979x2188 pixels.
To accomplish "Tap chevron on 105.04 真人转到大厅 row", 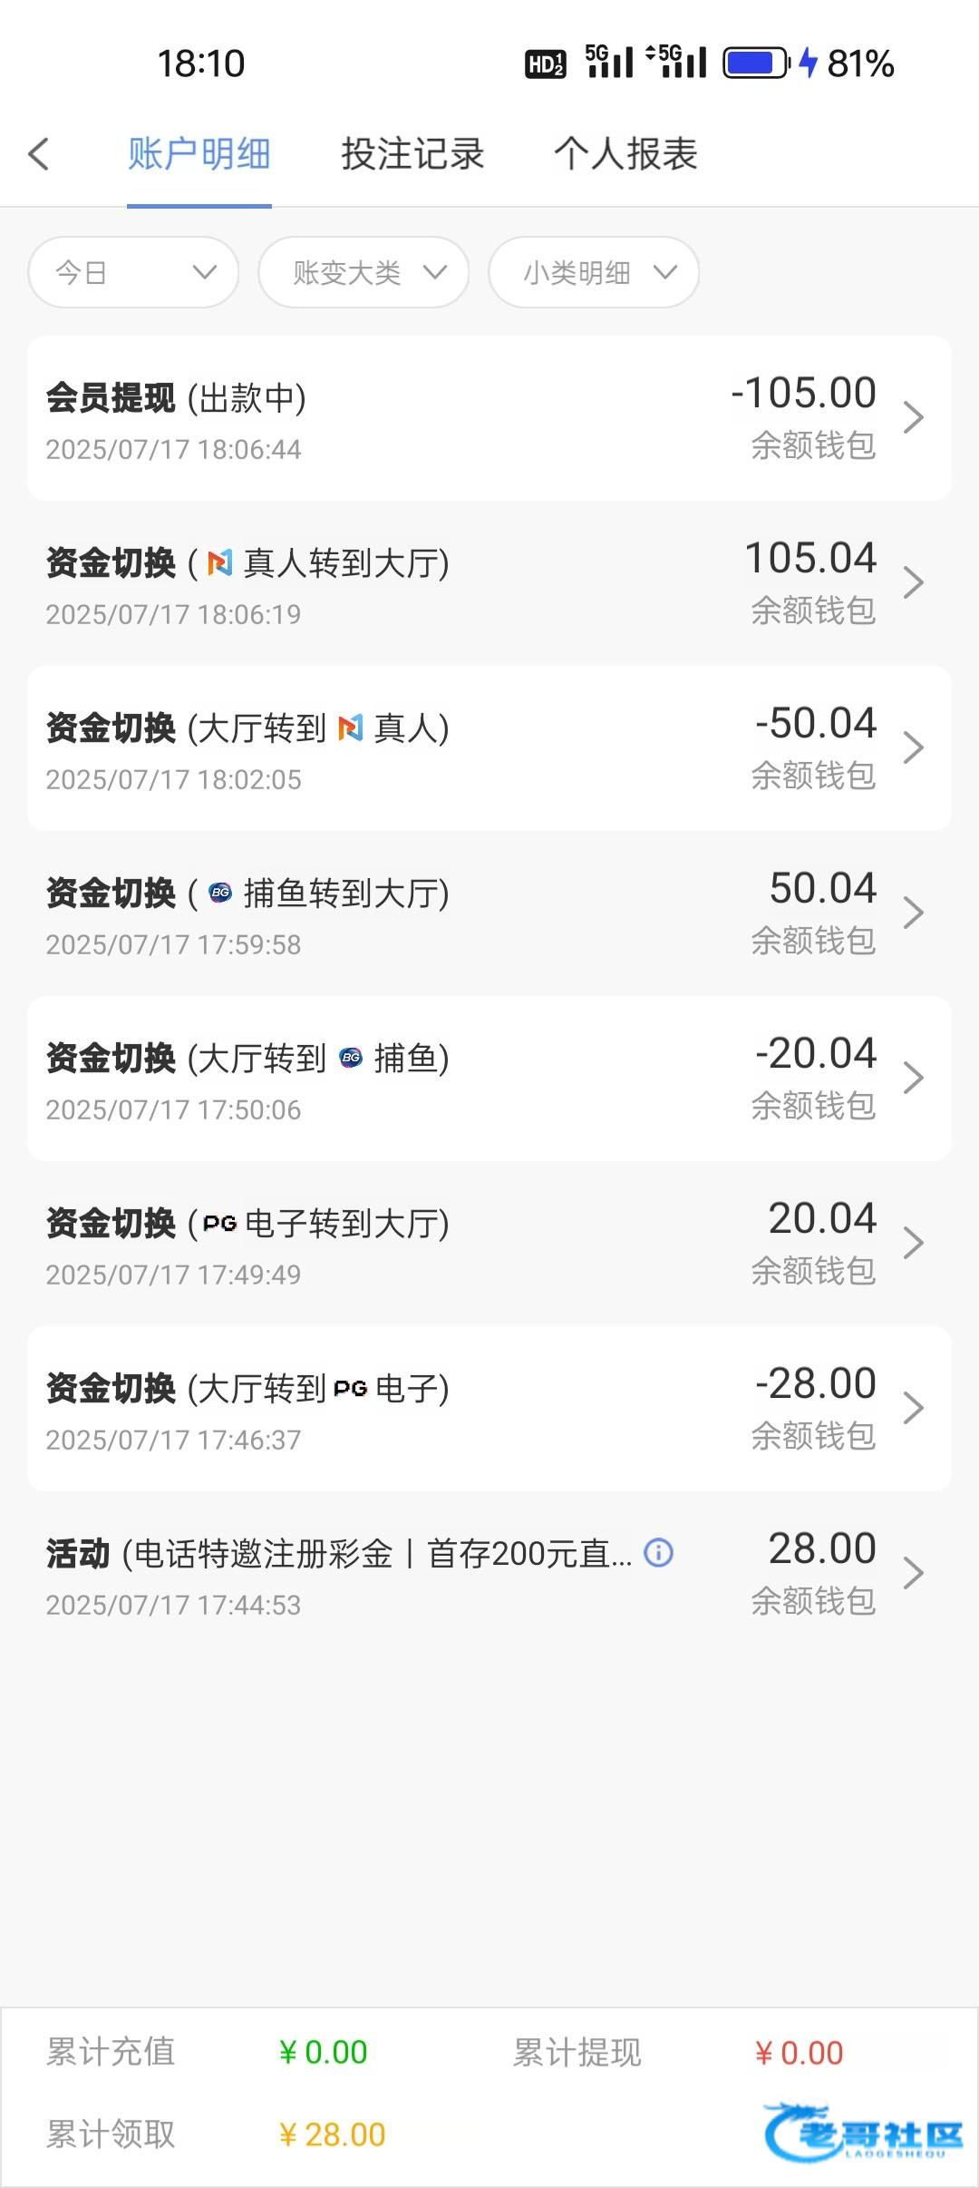I will [x=913, y=582].
